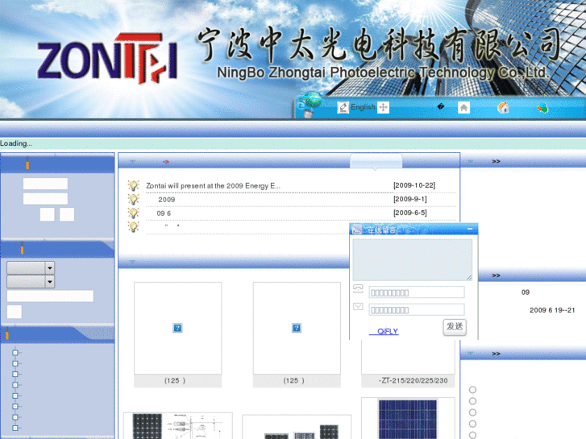This screenshot has width=586, height=439.
Task: Click the grey home icon in white square
Action: 463,108
